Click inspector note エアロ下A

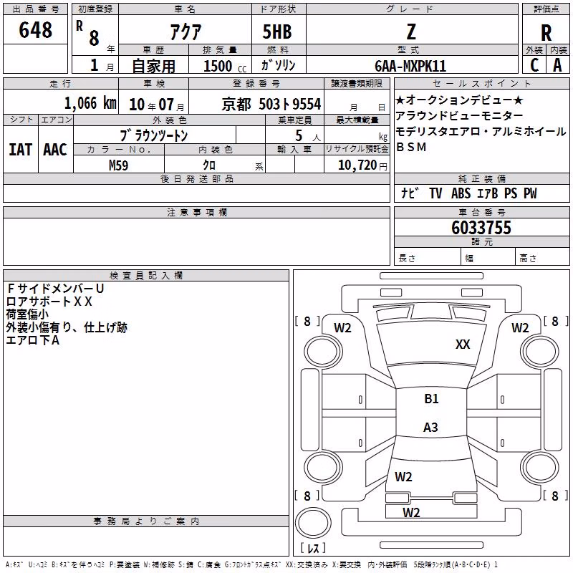(x=32, y=340)
